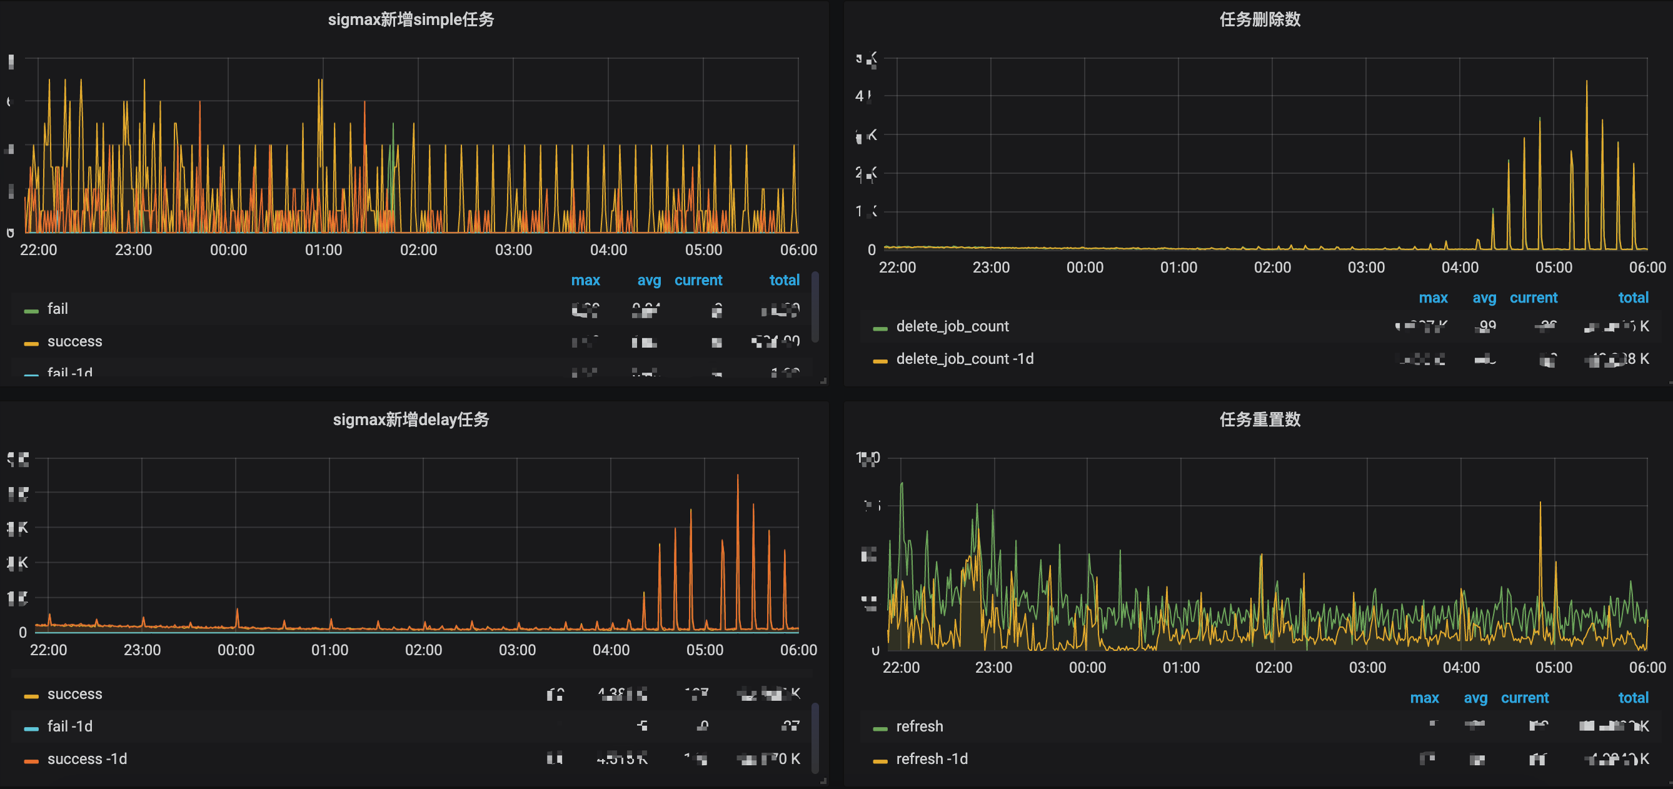
Task: Toggle the fail series in the simple panel
Action: [x=57, y=309]
